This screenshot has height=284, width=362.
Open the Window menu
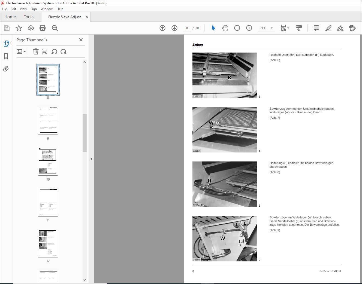coord(47,9)
